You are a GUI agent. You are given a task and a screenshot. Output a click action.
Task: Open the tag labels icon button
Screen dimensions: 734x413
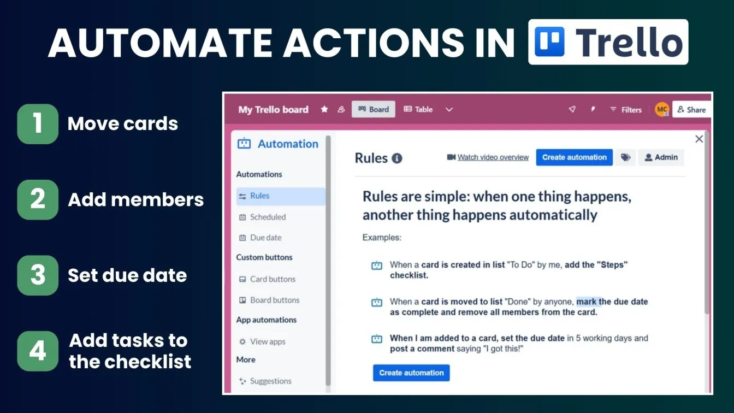(626, 157)
